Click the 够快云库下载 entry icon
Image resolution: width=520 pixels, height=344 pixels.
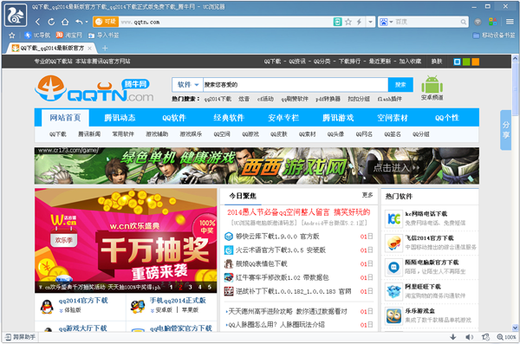click(x=229, y=237)
